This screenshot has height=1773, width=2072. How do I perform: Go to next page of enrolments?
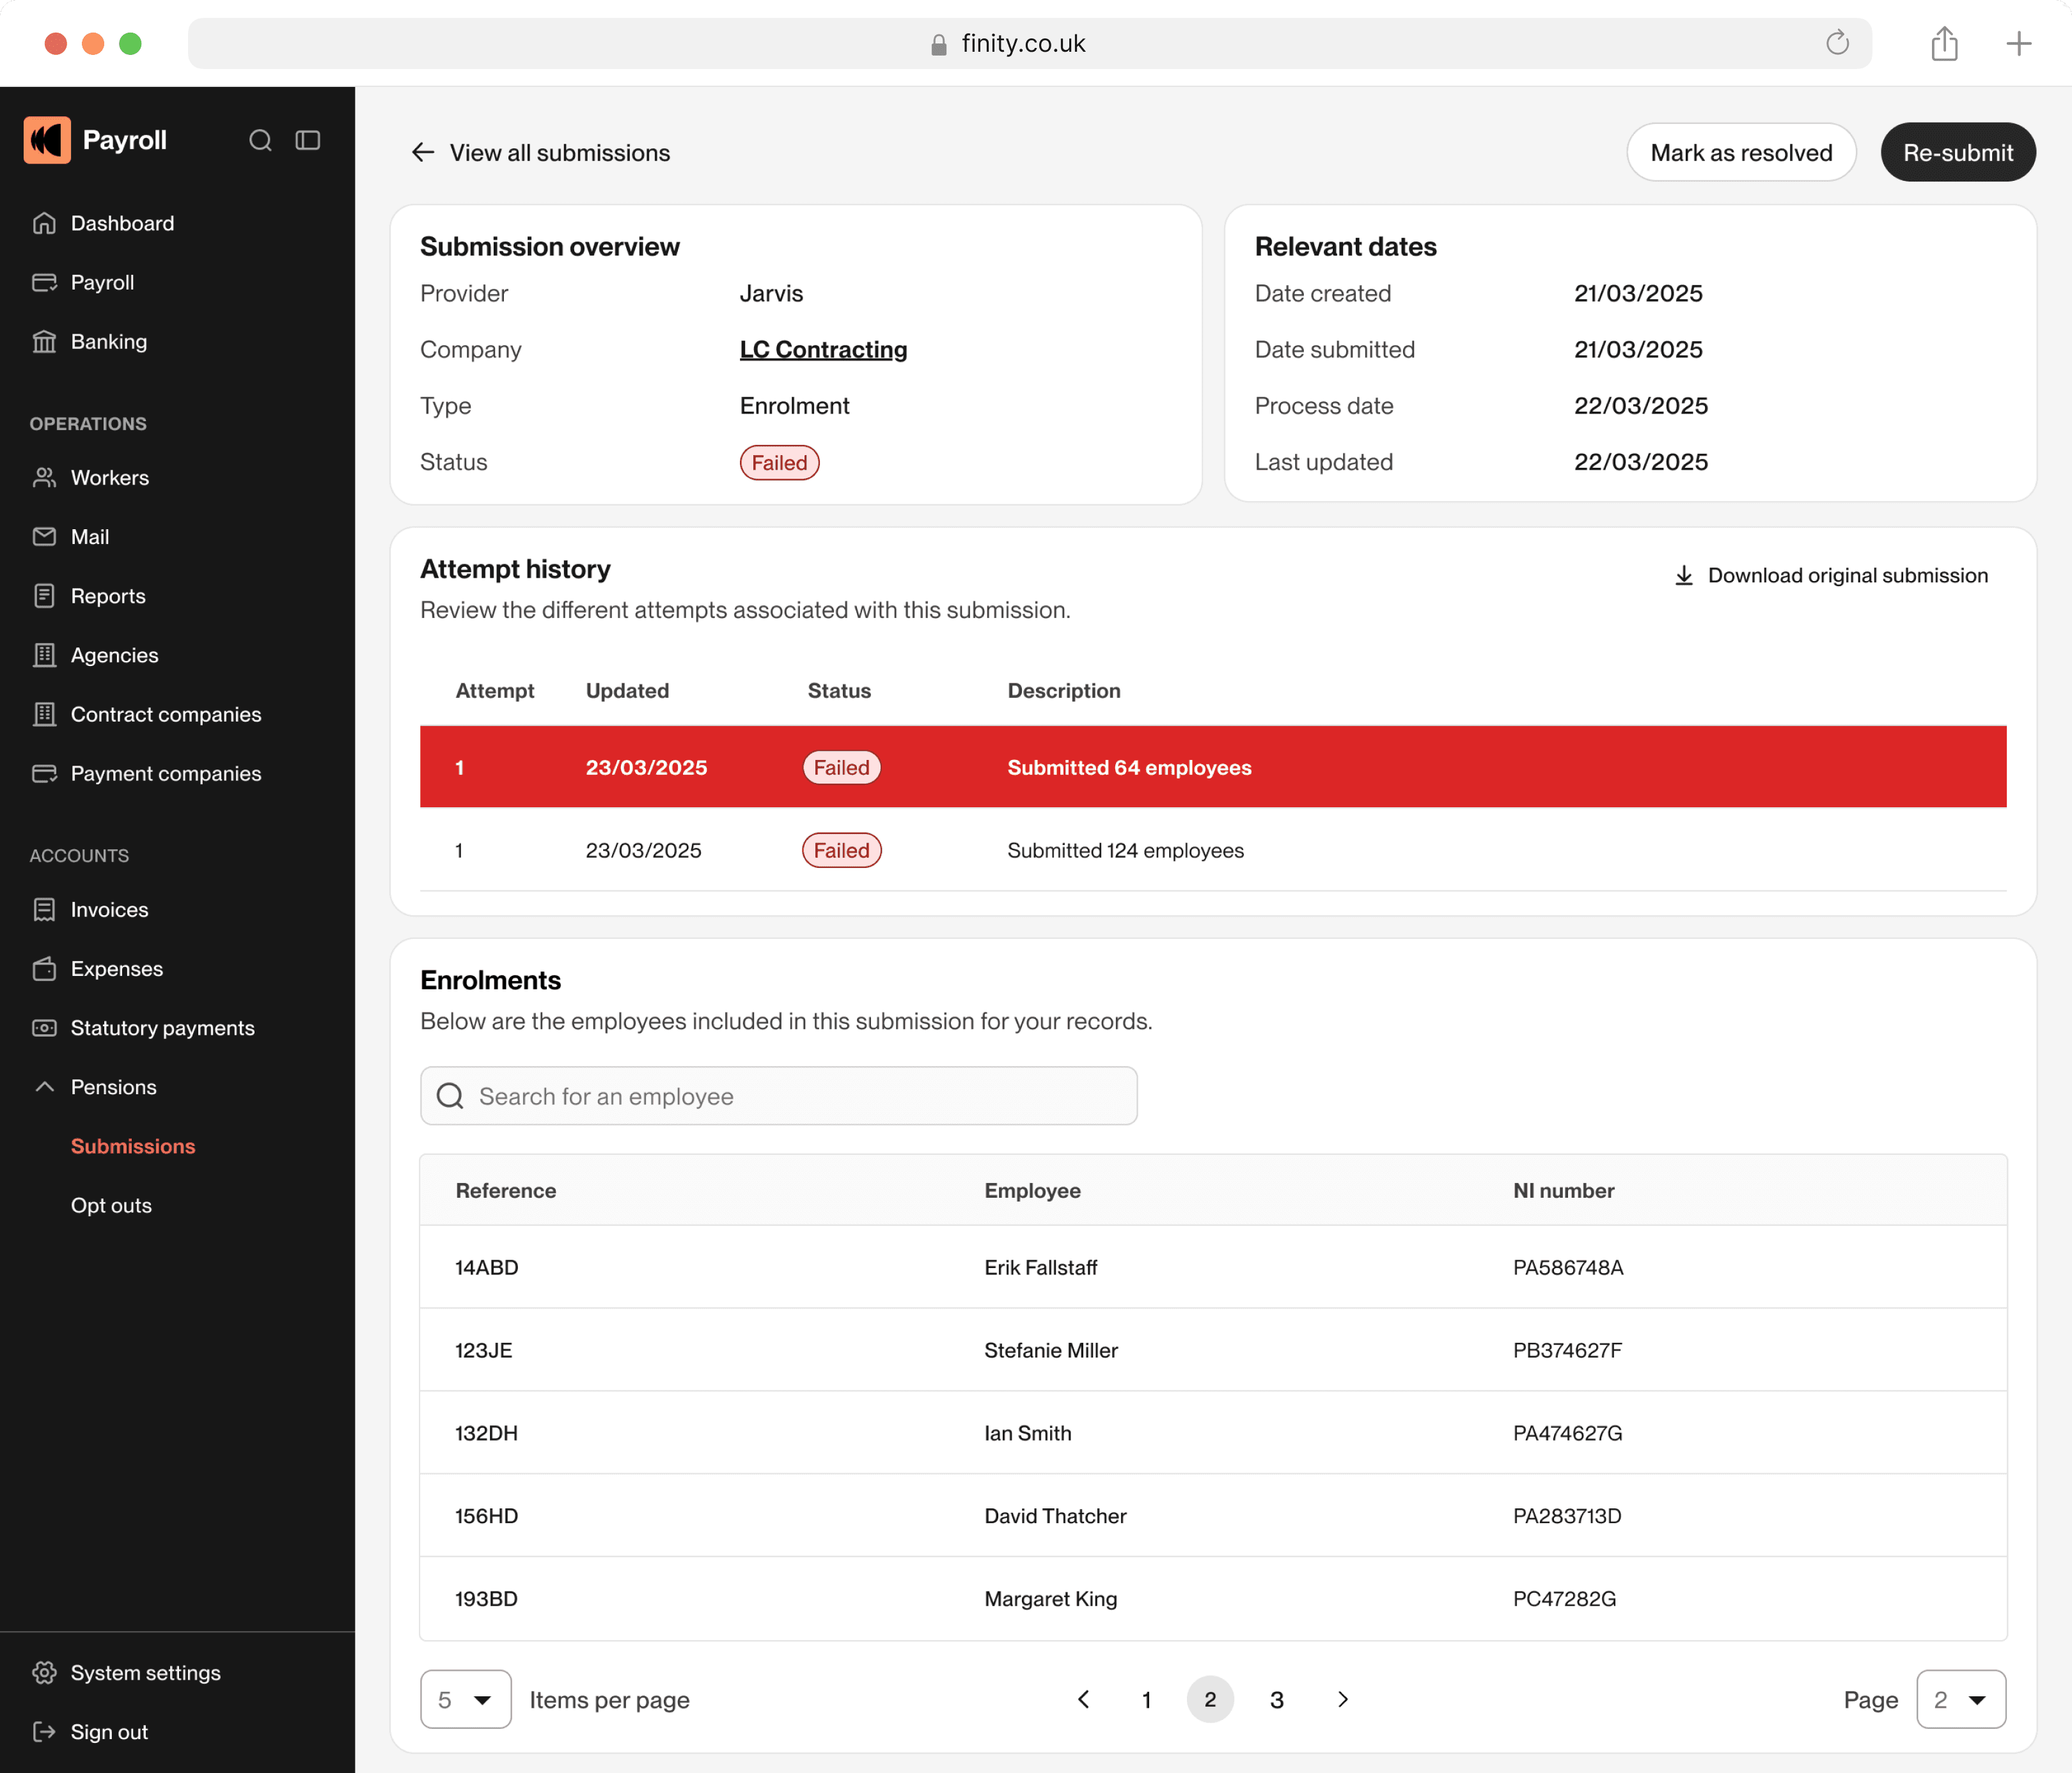(x=1342, y=1699)
